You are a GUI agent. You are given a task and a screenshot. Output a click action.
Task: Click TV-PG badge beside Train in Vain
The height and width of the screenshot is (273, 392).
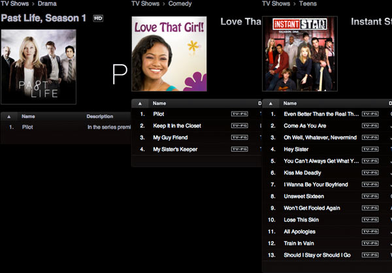[x=370, y=243]
